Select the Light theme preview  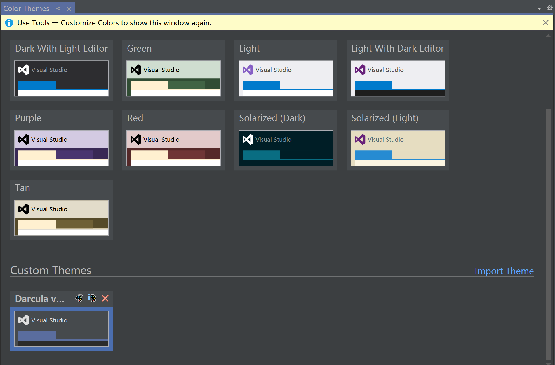pos(286,78)
